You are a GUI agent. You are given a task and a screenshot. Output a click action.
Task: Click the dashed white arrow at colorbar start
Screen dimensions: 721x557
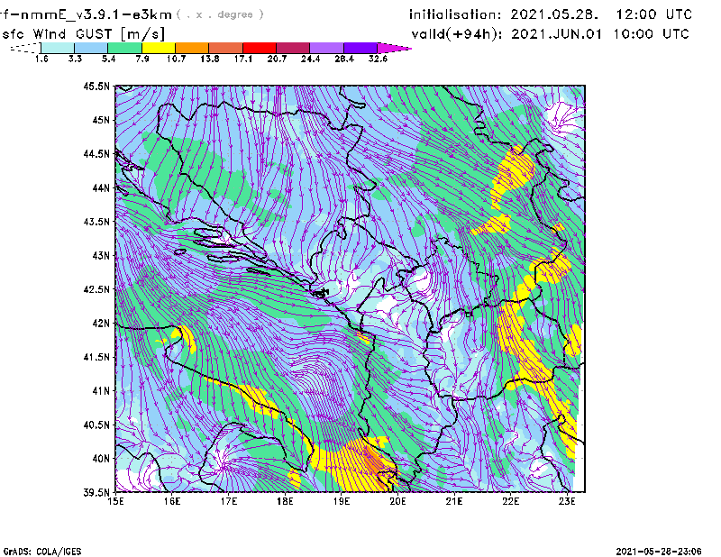tap(25, 48)
